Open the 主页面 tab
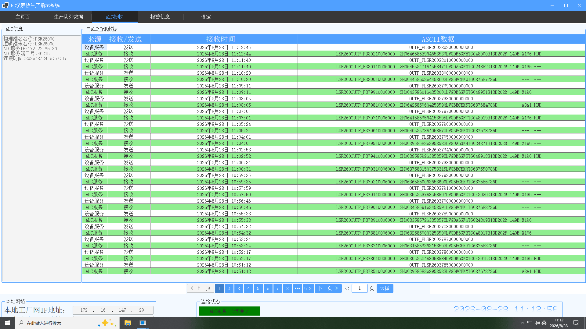The image size is (586, 329). (23, 17)
